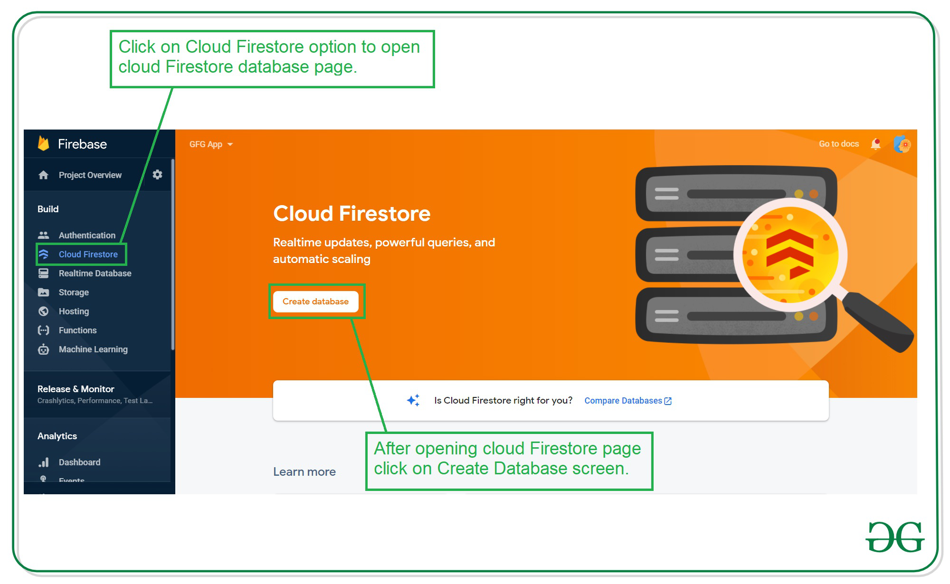Click the Learn more heading
This screenshot has height=584, width=950.
304,472
